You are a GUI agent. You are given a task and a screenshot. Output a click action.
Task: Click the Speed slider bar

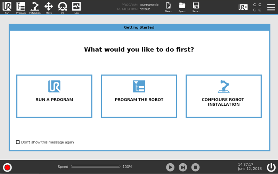point(96,166)
